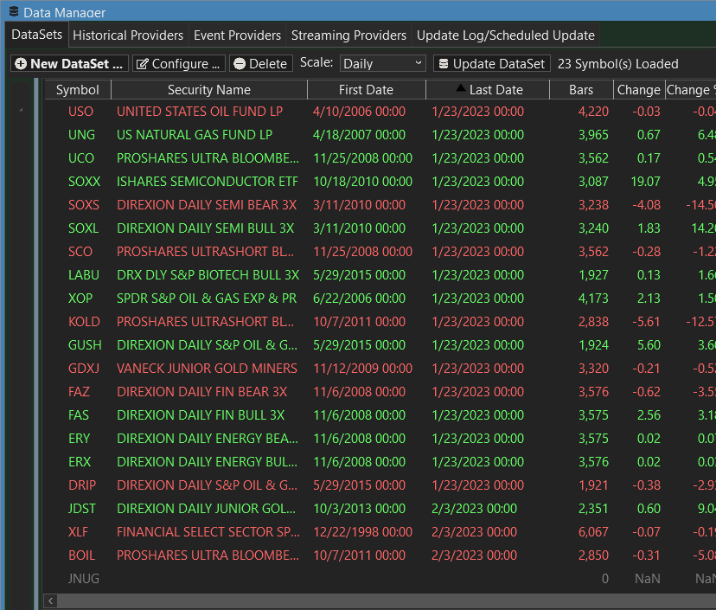Click the Data Manager title bar icon

pos(12,12)
